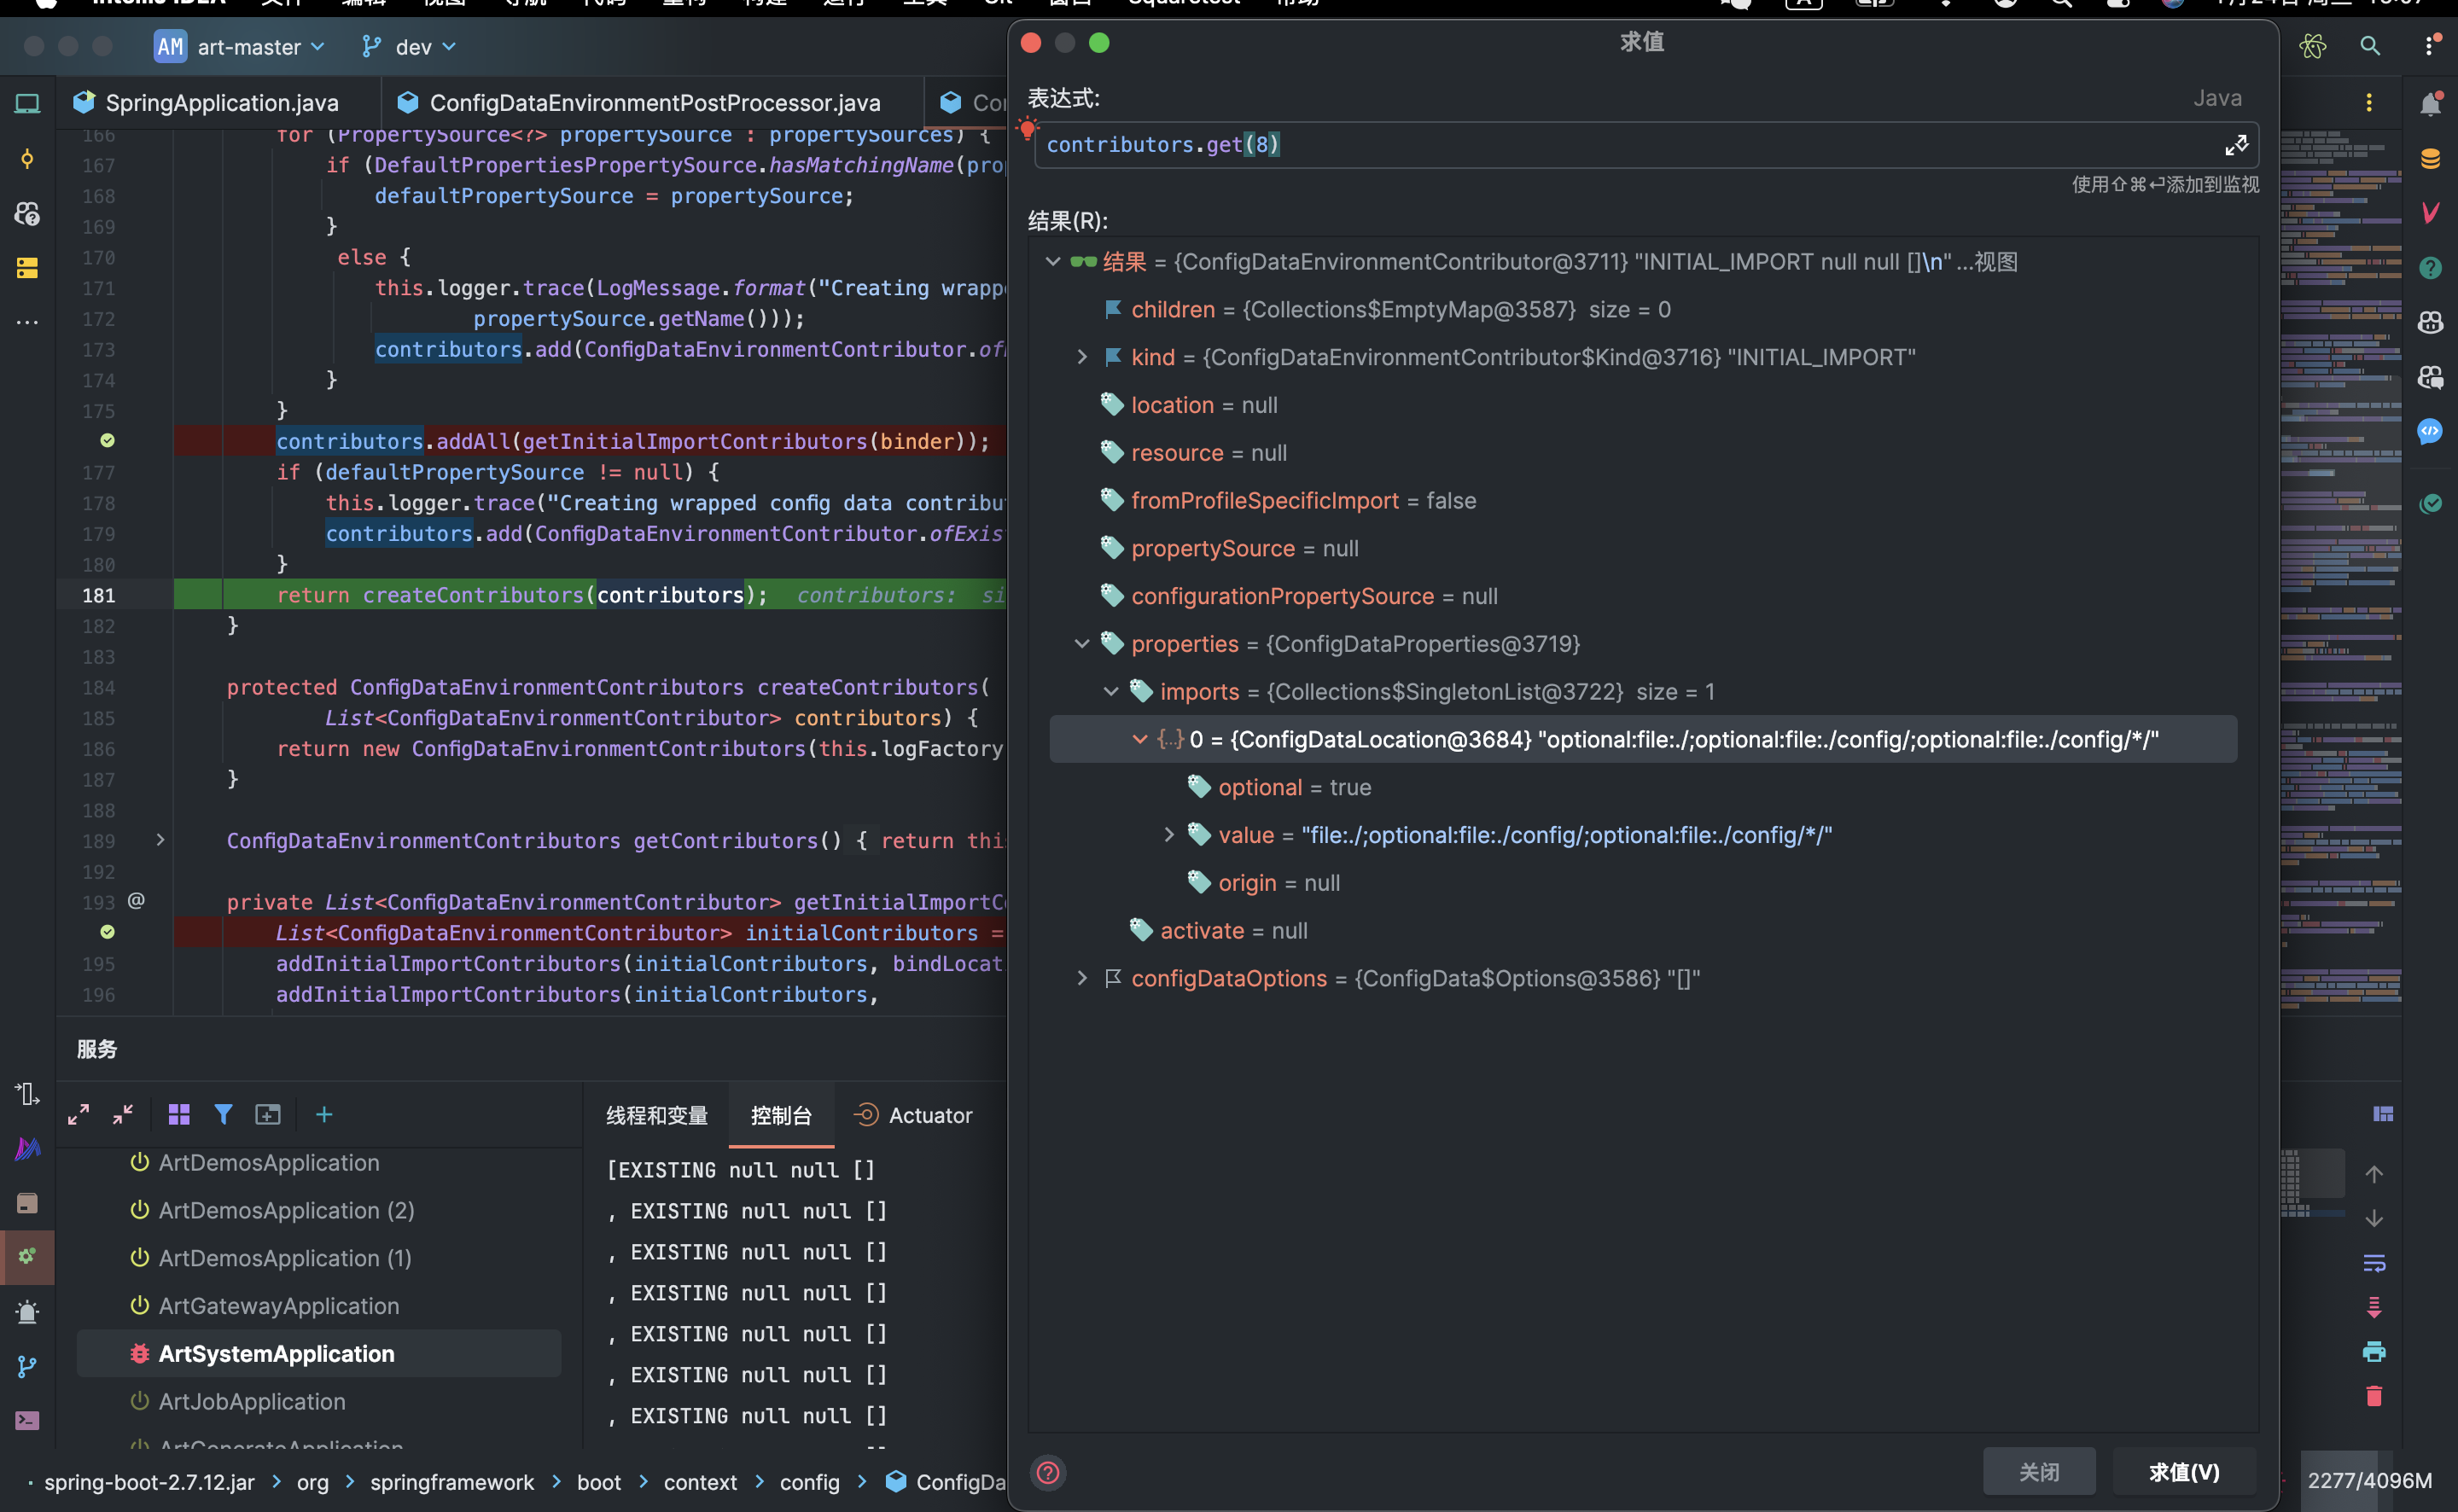
Task: Click the print console icon
Action: click(x=2374, y=1351)
